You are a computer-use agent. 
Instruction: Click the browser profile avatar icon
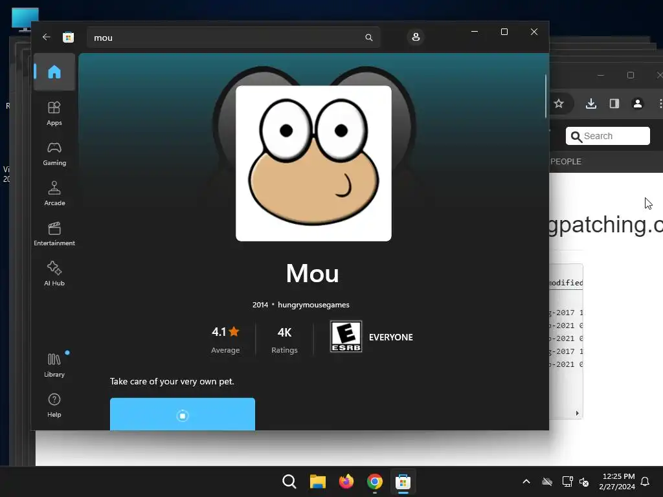coord(638,104)
